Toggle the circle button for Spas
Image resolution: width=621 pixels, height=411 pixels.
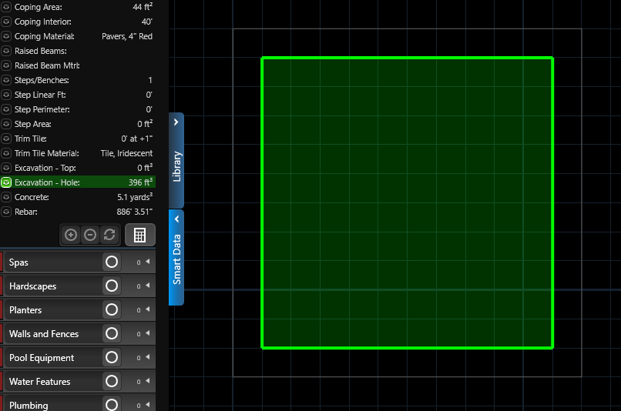[x=112, y=262]
